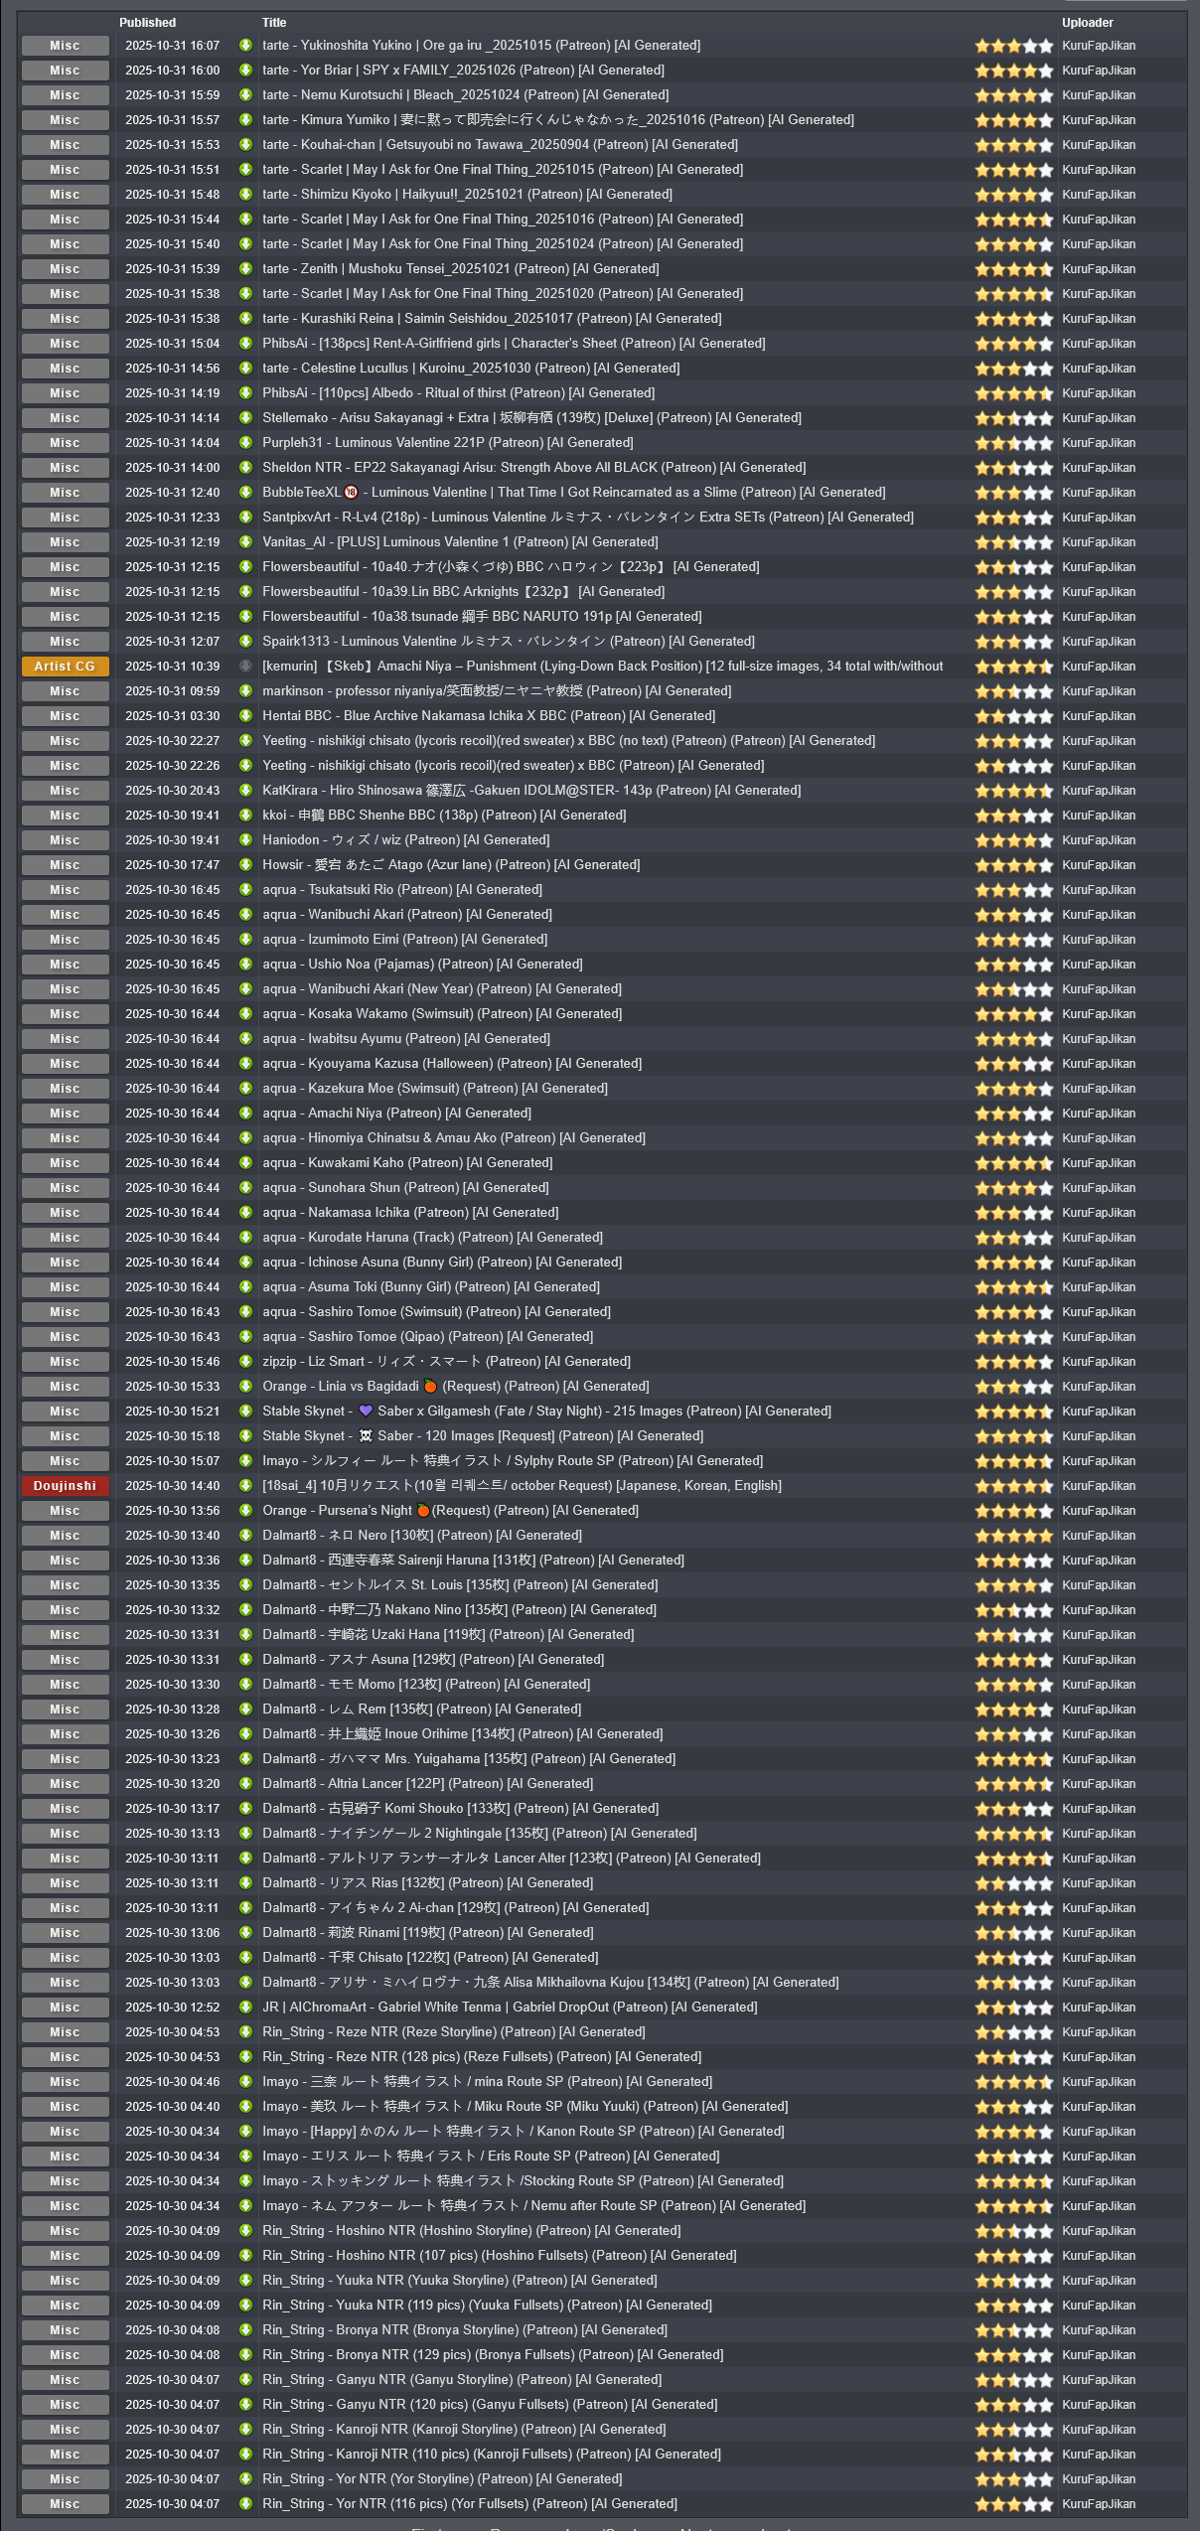This screenshot has height=2531, width=1200.
Task: Open the Celestine Lucullus Kuroinu gallery title
Action: tap(471, 369)
